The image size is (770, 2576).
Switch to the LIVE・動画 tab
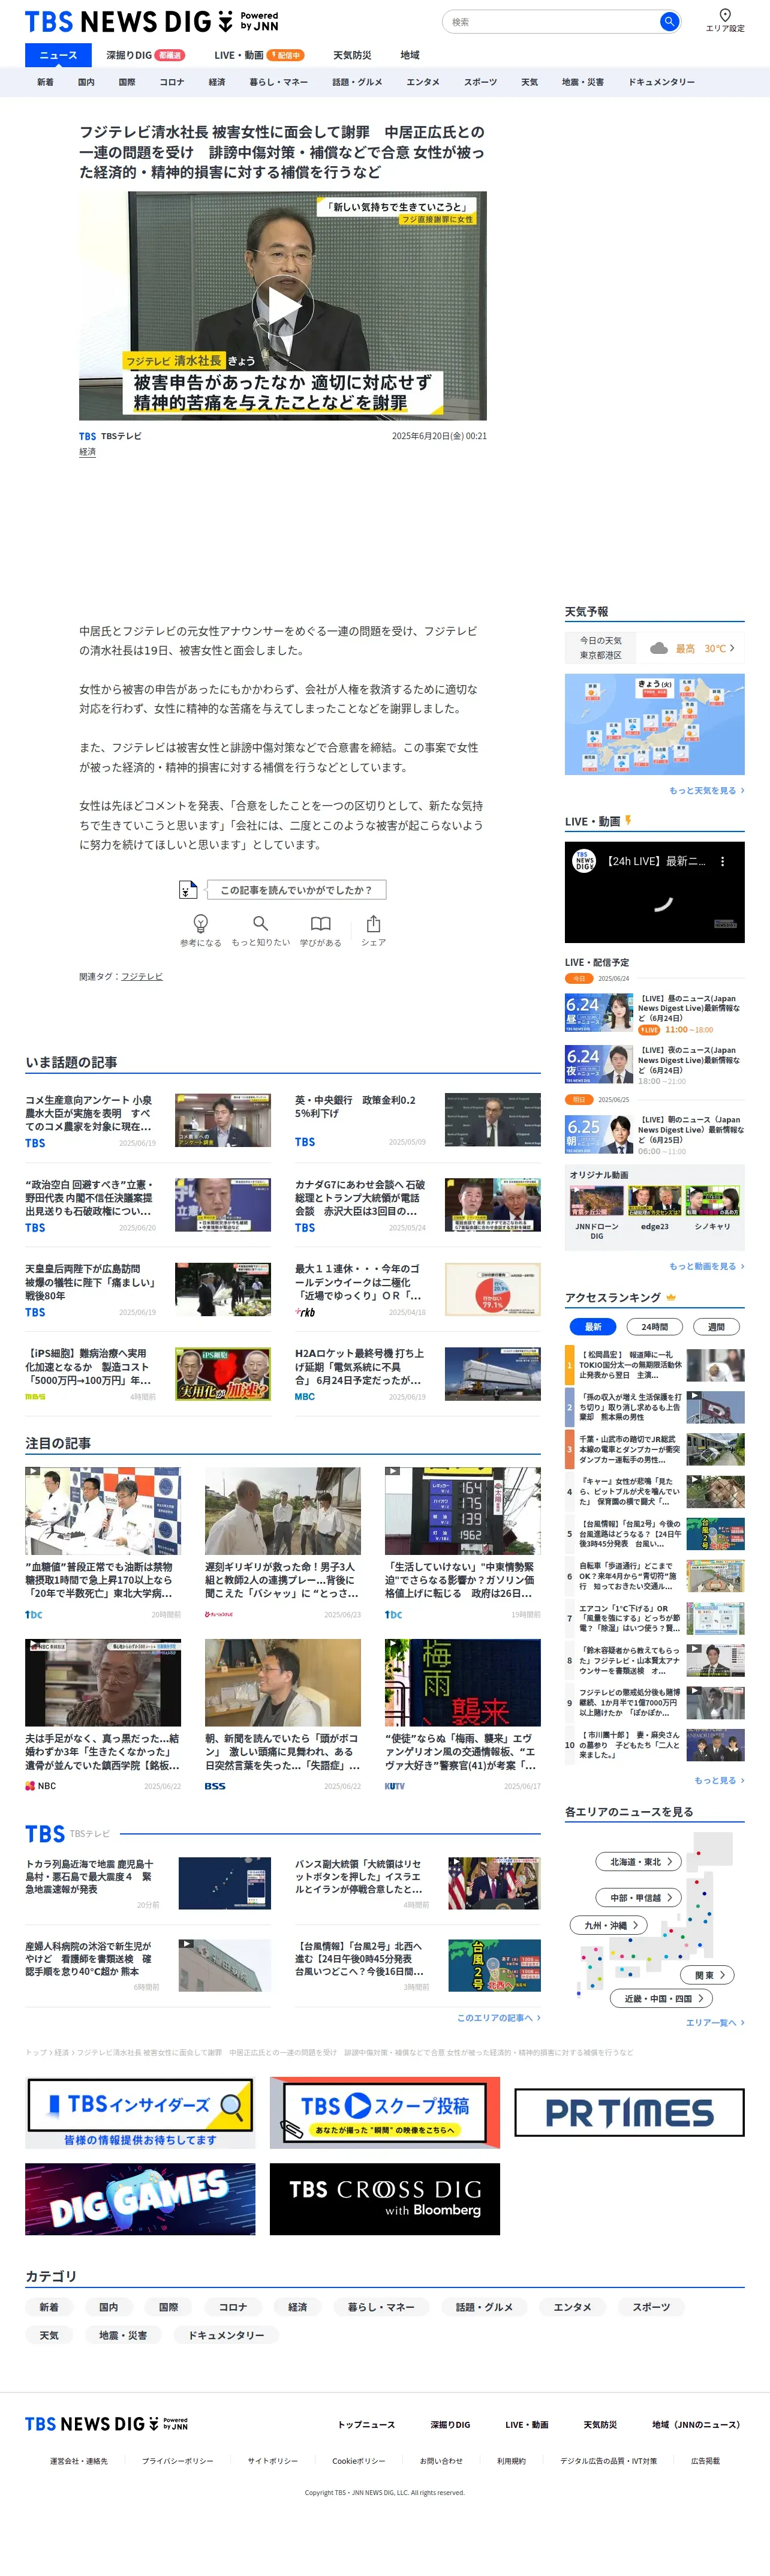(x=258, y=55)
